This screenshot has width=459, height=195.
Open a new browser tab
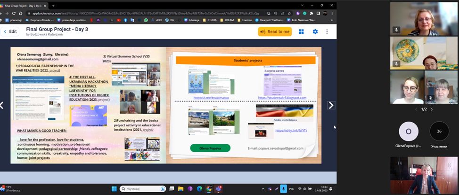coord(53,6)
